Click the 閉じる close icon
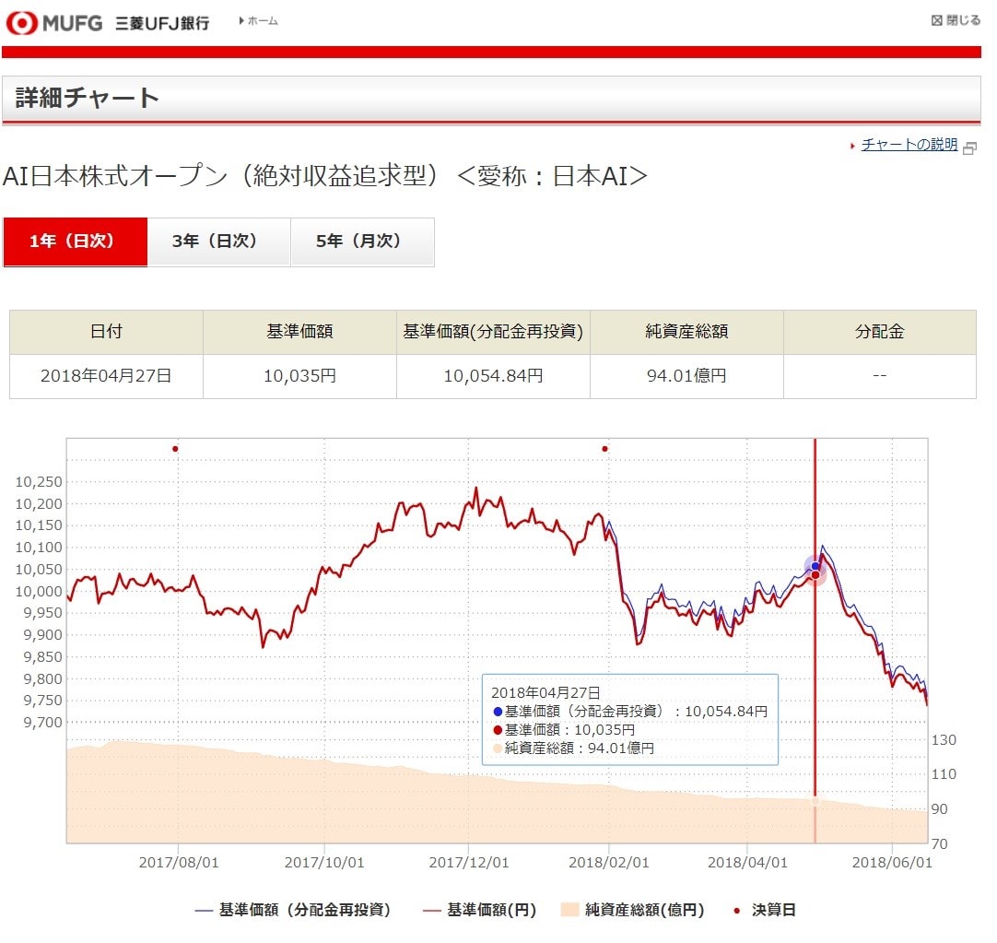This screenshot has height=943, width=997. pyautogui.click(x=937, y=20)
